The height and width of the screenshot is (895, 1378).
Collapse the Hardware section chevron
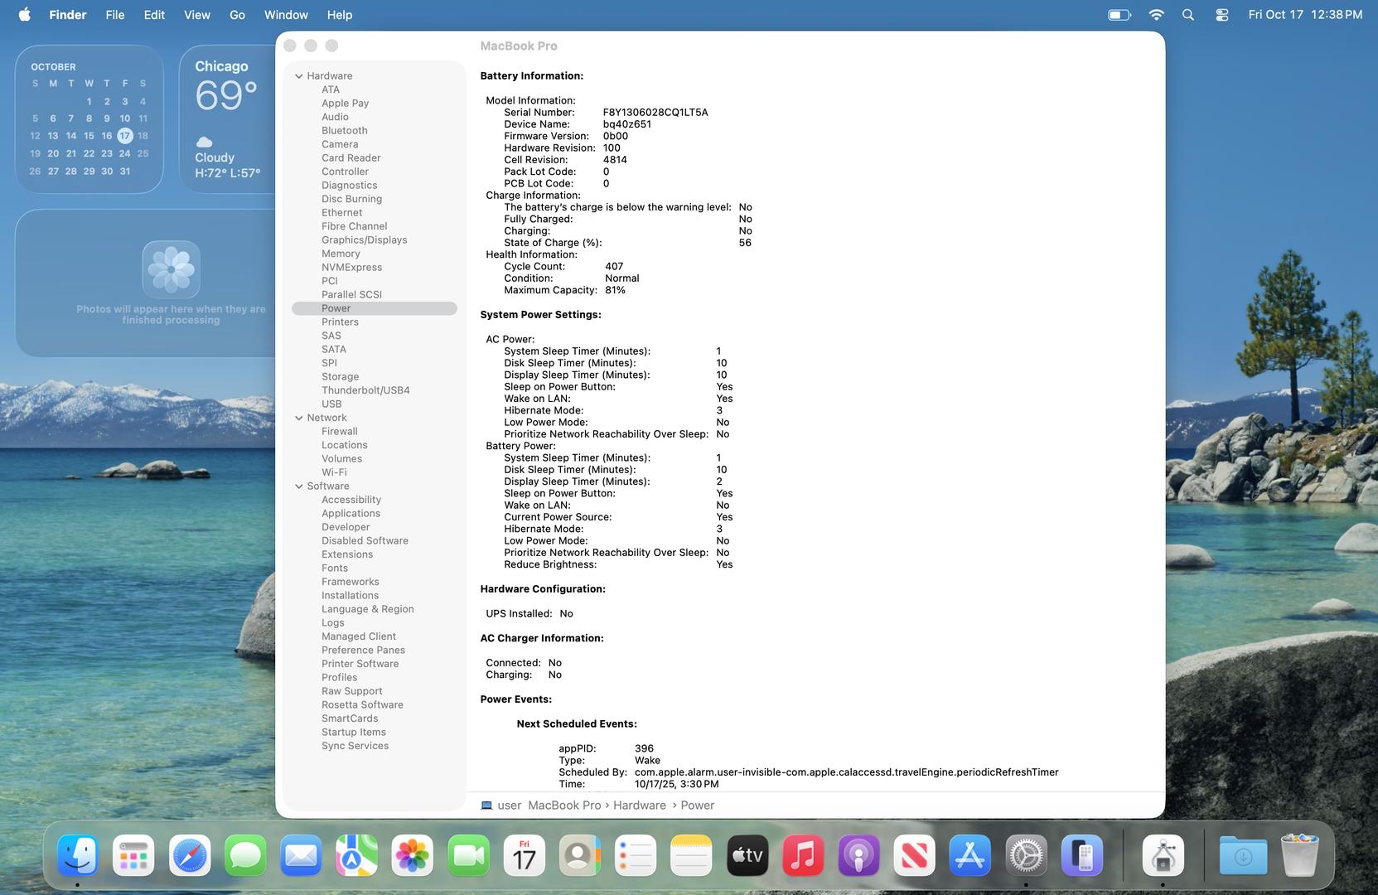click(298, 76)
